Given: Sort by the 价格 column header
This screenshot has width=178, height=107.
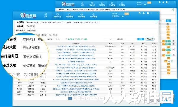Looking at the screenshot, I should coord(132,43).
